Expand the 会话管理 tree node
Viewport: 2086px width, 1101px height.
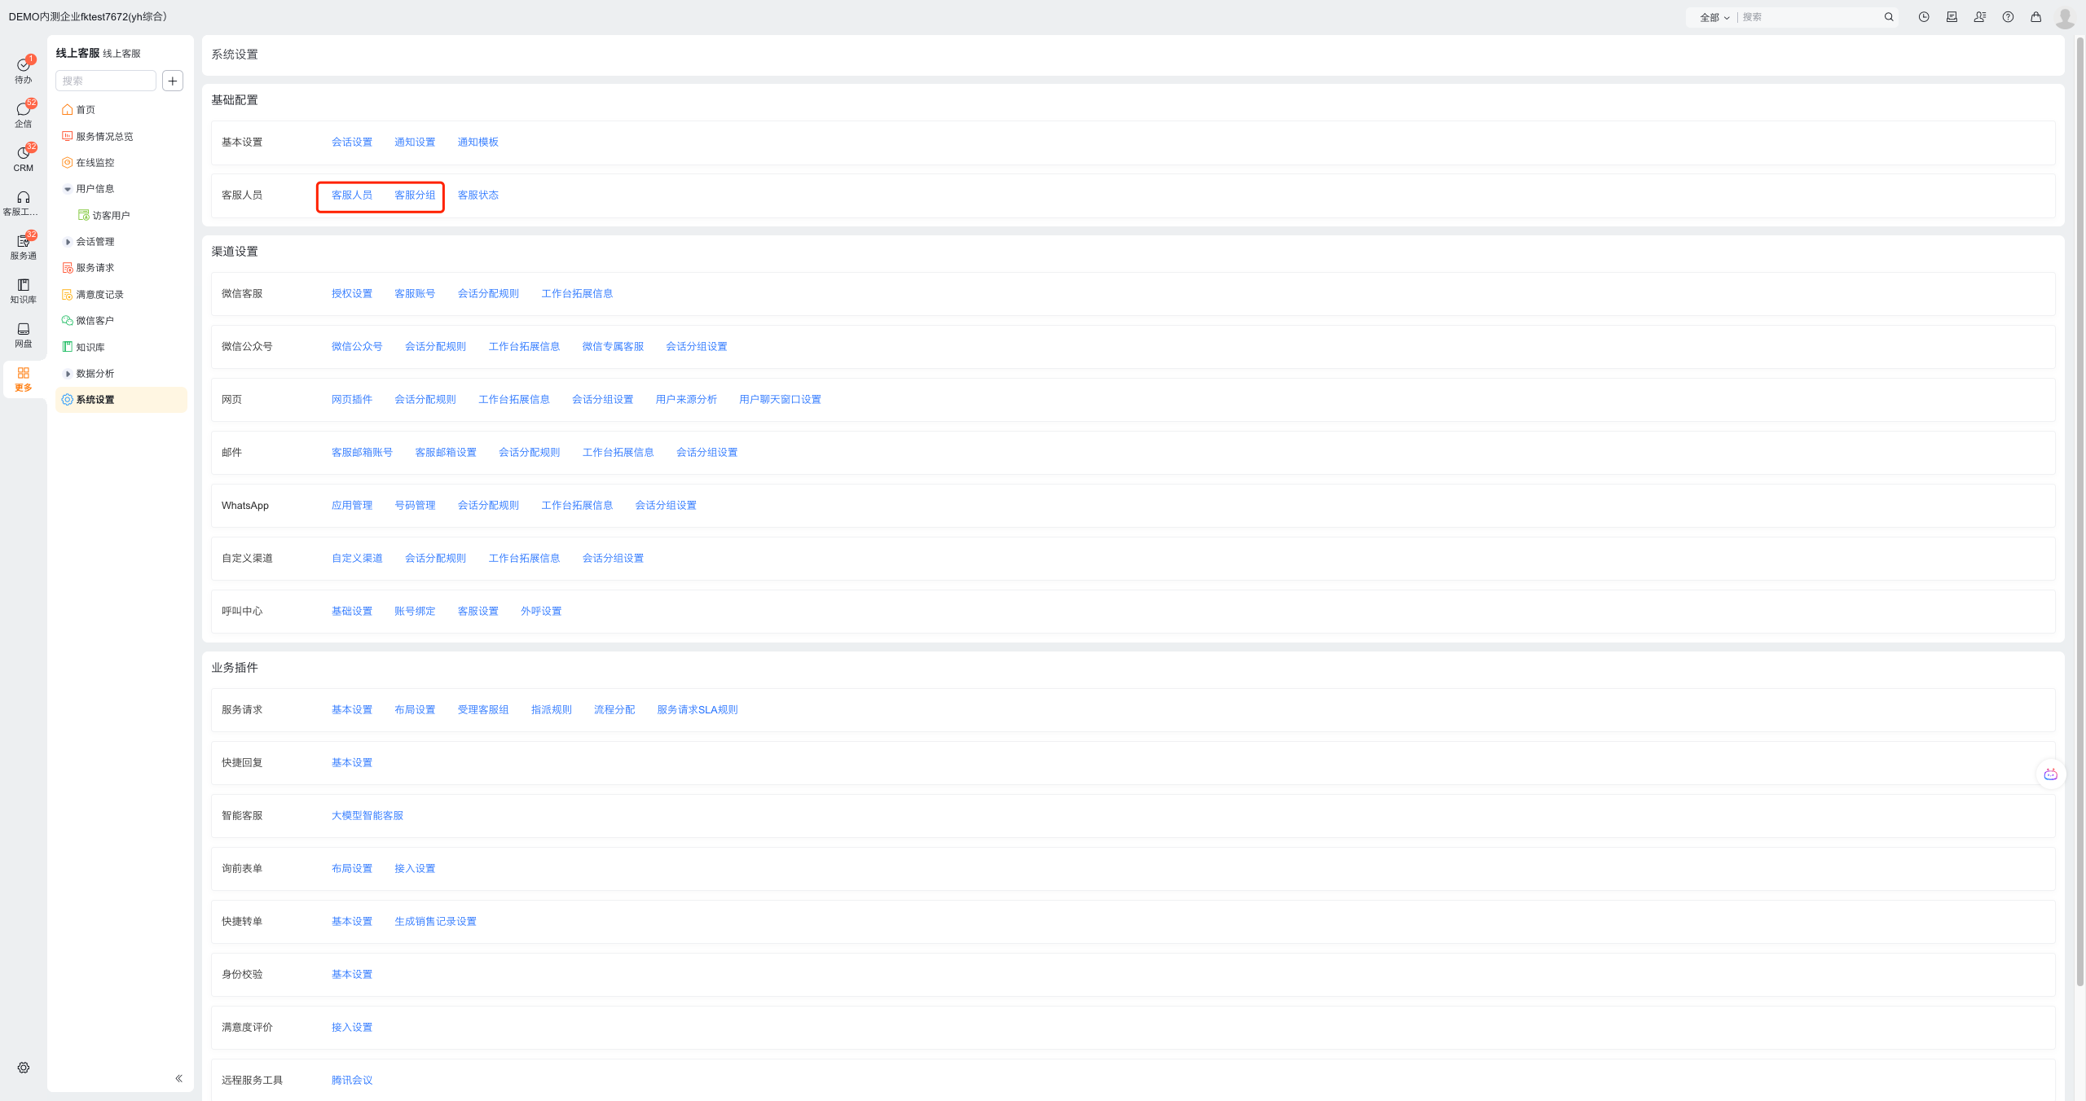coord(68,242)
